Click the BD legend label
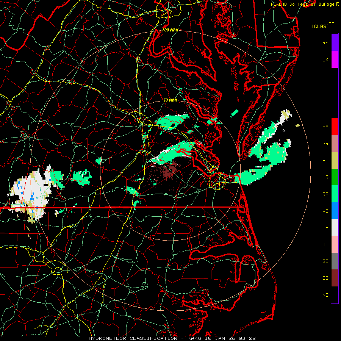The width and height of the screenshot is (341, 341). 325,161
